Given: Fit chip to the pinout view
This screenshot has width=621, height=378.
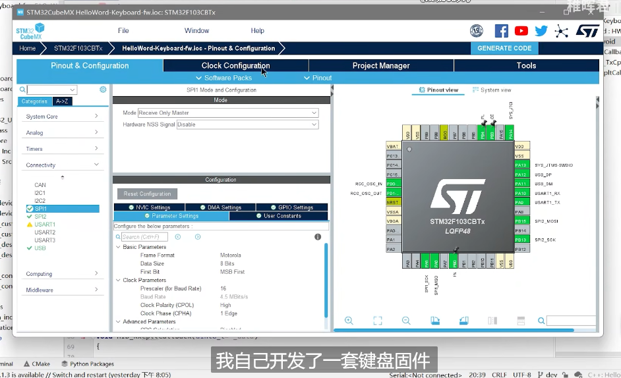Looking at the screenshot, I should click(x=378, y=321).
